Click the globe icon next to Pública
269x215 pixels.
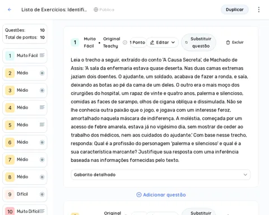[96, 10]
